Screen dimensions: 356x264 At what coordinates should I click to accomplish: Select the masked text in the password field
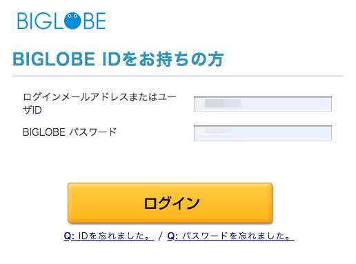(x=215, y=131)
